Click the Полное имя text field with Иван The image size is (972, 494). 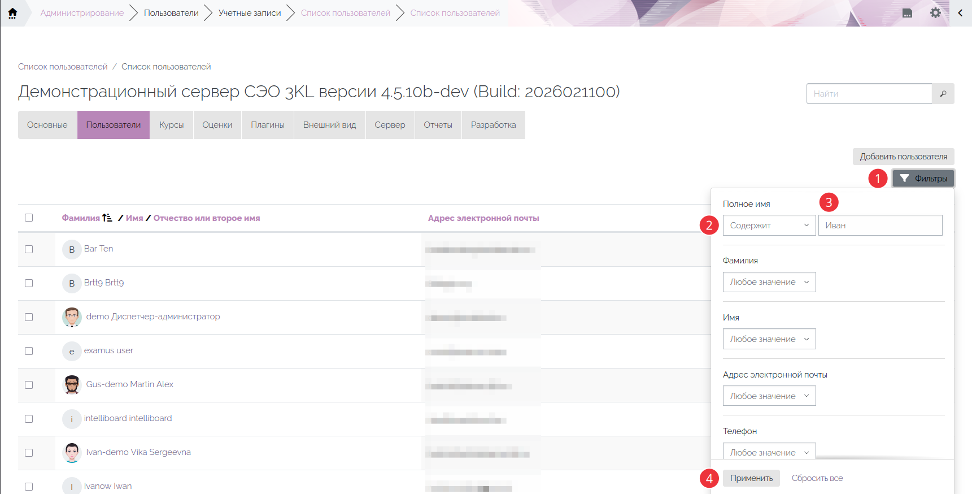(880, 226)
